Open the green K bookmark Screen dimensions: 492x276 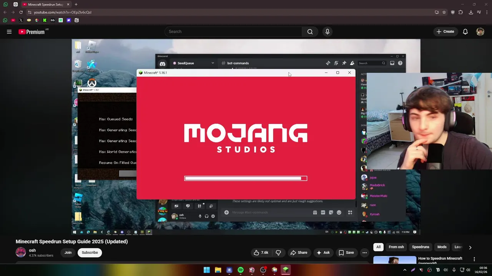(x=45, y=20)
